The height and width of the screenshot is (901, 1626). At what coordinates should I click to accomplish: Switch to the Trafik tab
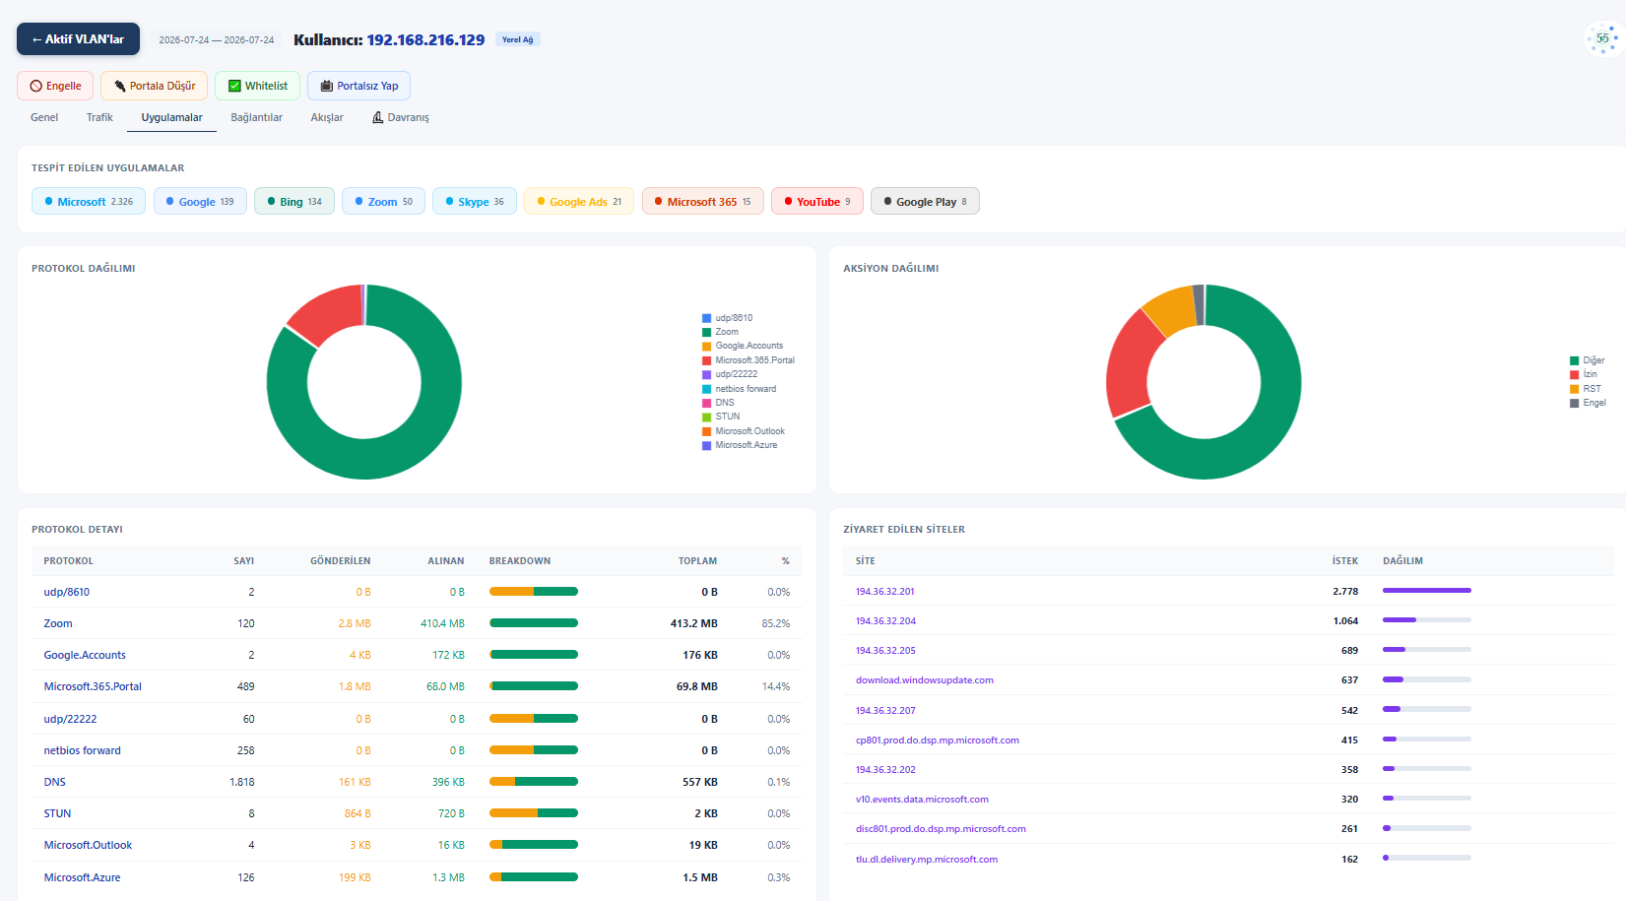coord(99,117)
